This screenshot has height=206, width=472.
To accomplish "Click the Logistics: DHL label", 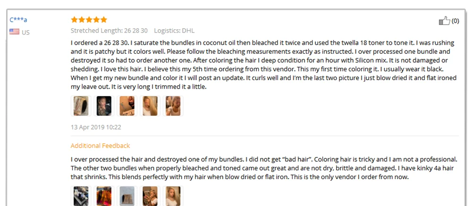I will point(174,30).
